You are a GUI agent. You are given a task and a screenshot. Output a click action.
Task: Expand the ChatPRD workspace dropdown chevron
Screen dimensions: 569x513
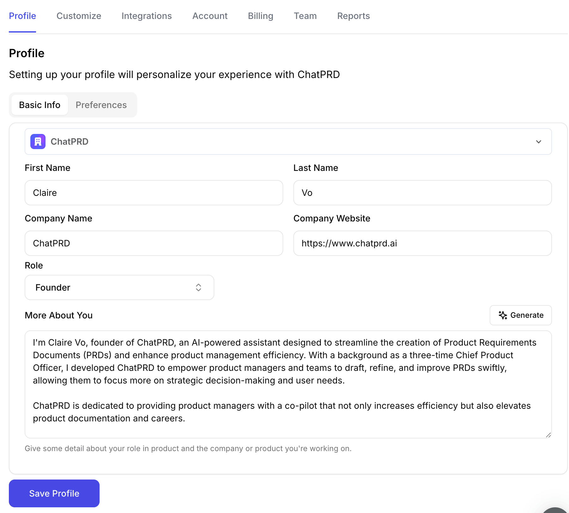(539, 142)
